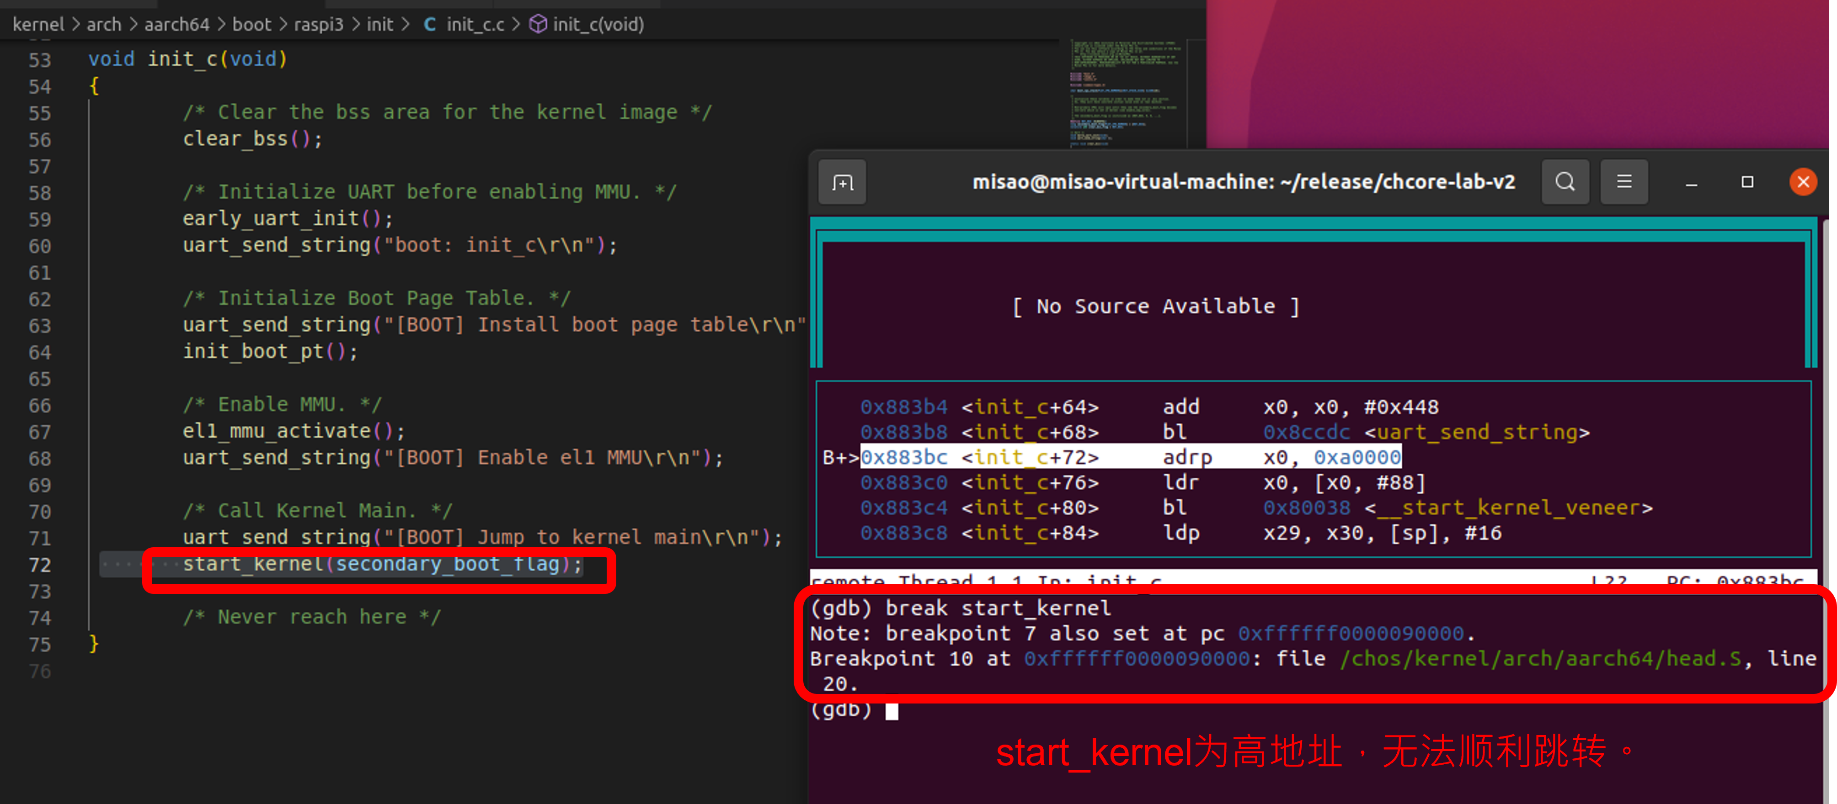This screenshot has width=1837, height=804.
Task: Click line number 64 in gutter
Action: pyautogui.click(x=40, y=353)
